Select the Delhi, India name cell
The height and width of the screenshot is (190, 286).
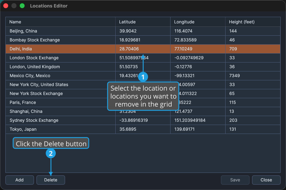[60, 49]
